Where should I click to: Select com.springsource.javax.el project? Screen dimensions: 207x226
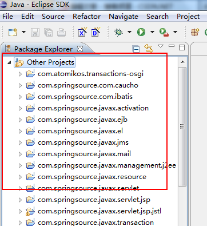coord(80,131)
